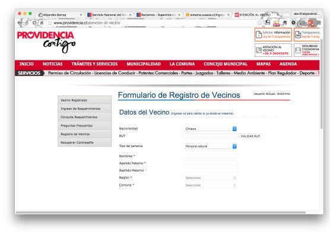This screenshot has width=330, height=232.
Task: Click the phone icon beside Atención al Vecino
Action: click(x=259, y=50)
